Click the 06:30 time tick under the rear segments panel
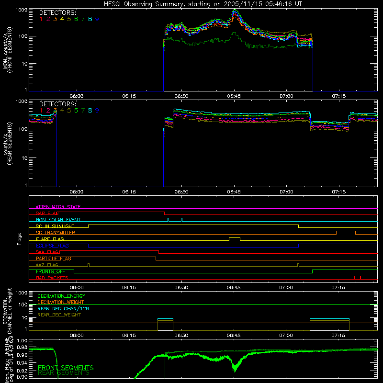383x383 pixels. 181,192
